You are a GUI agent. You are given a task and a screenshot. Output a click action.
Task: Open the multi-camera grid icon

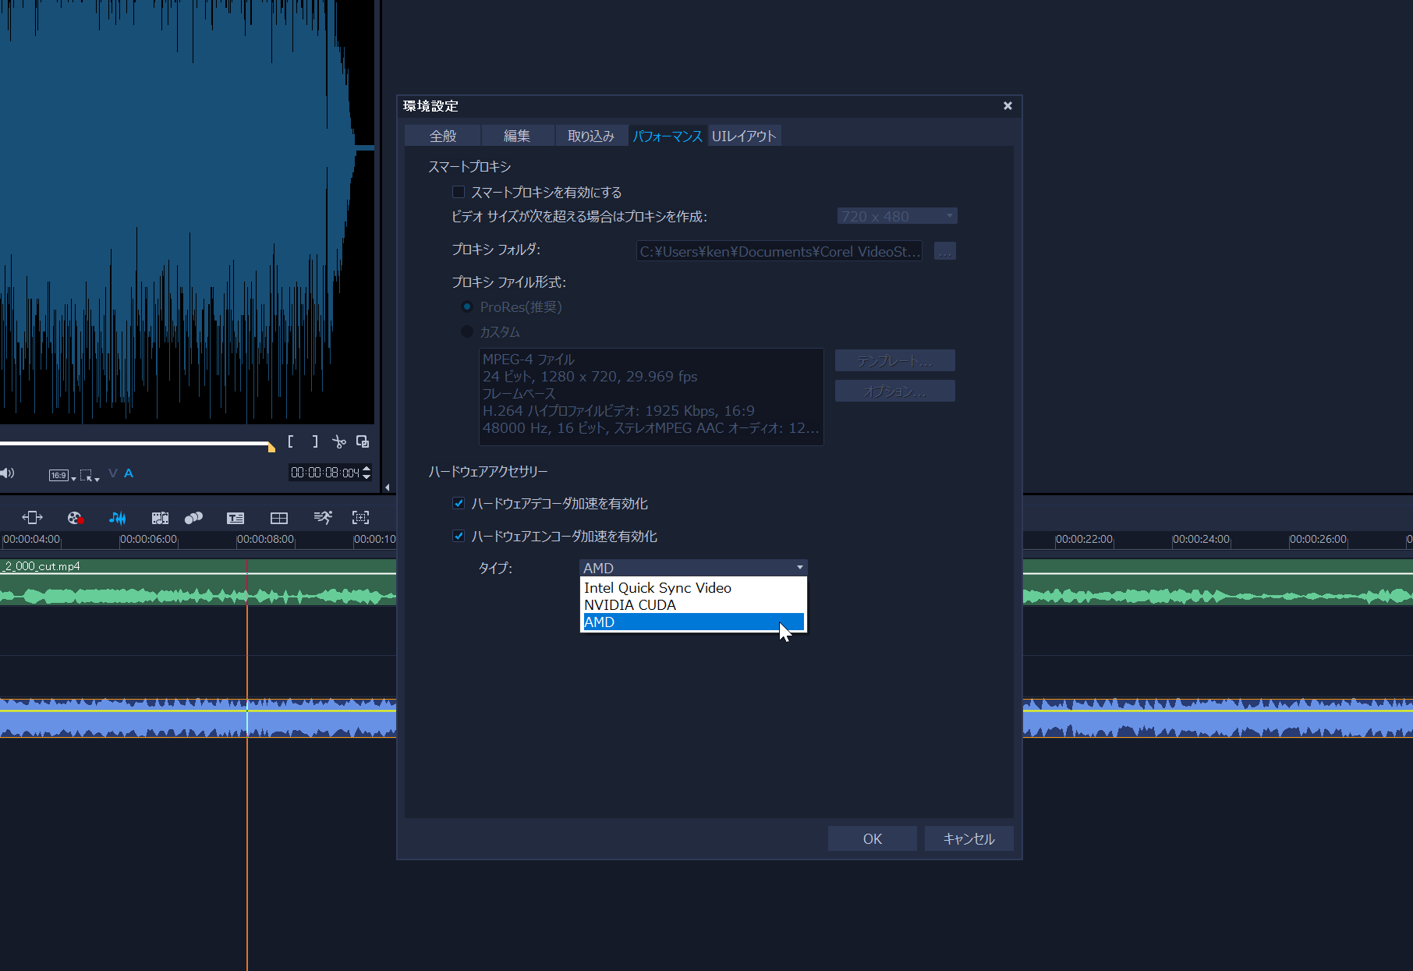coord(279,518)
